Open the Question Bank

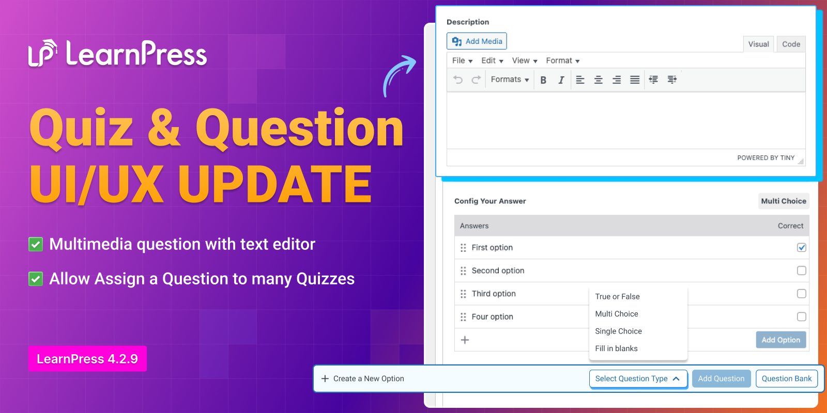[x=786, y=378]
